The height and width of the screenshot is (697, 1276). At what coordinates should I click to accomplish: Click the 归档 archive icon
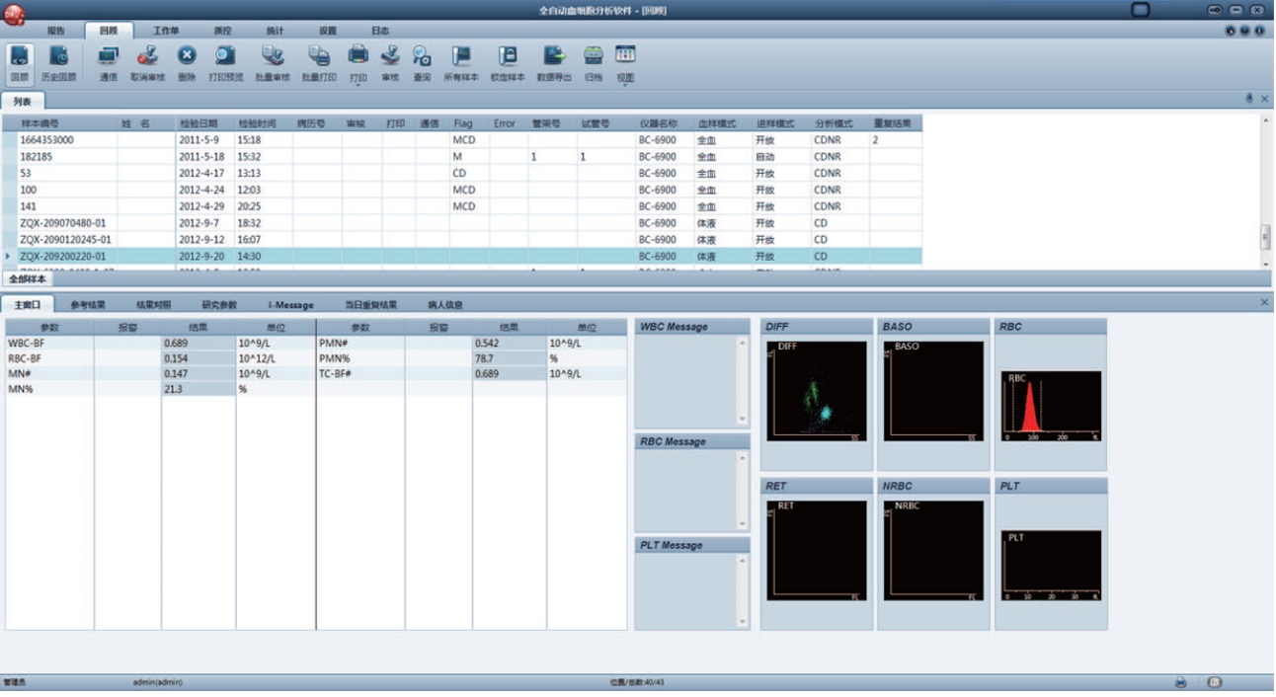pos(594,61)
